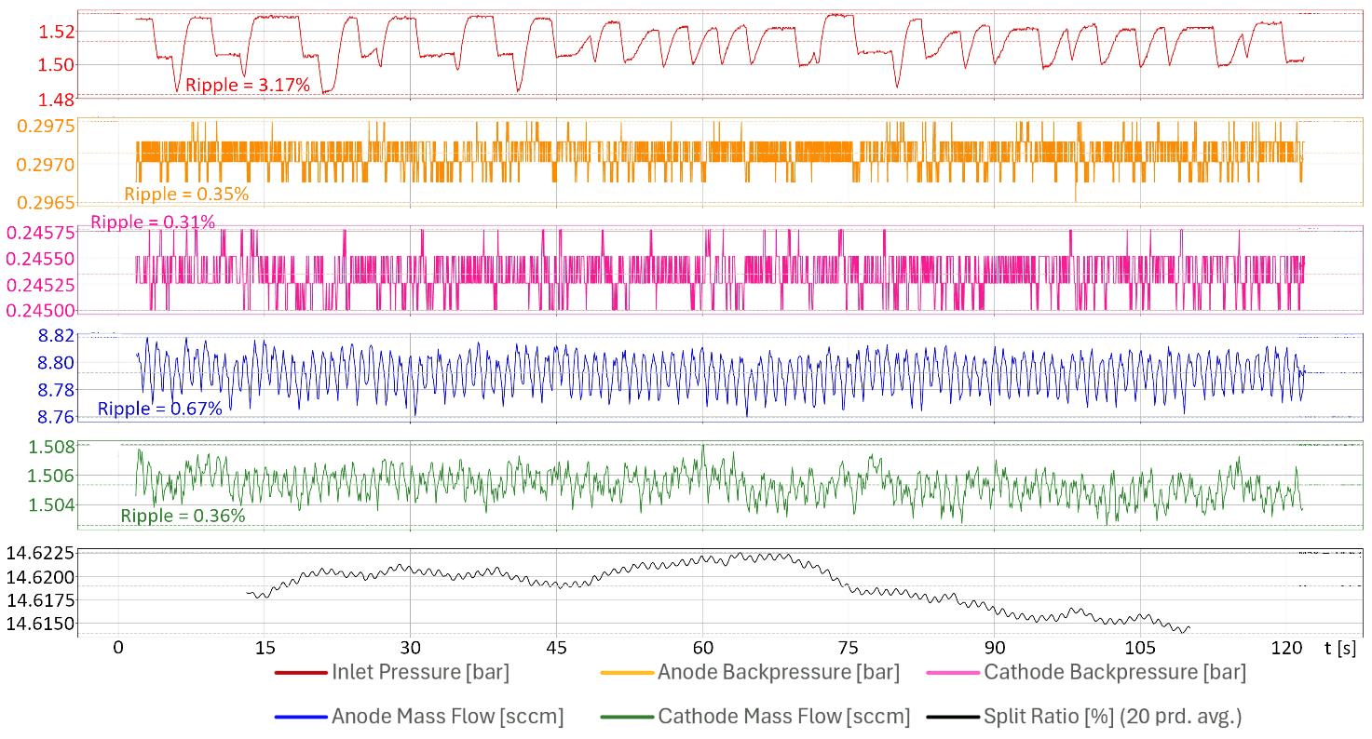The width and height of the screenshot is (1372, 739).
Task: Click the x-axis tick label 30
Action: 411,649
